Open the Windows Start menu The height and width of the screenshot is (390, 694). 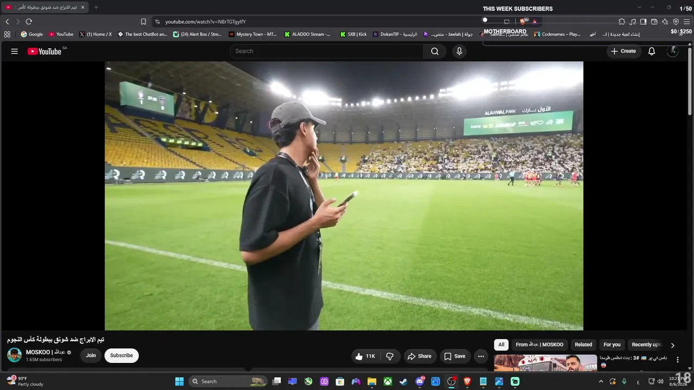(179, 381)
